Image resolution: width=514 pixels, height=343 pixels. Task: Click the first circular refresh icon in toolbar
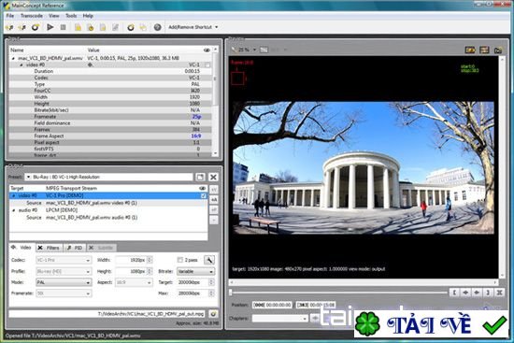coord(36,27)
